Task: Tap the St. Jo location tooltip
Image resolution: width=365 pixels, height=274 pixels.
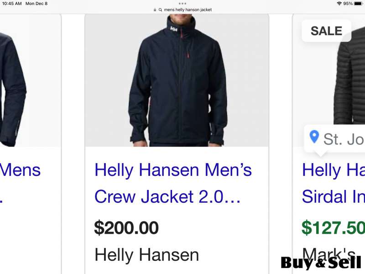Action: 335,139
